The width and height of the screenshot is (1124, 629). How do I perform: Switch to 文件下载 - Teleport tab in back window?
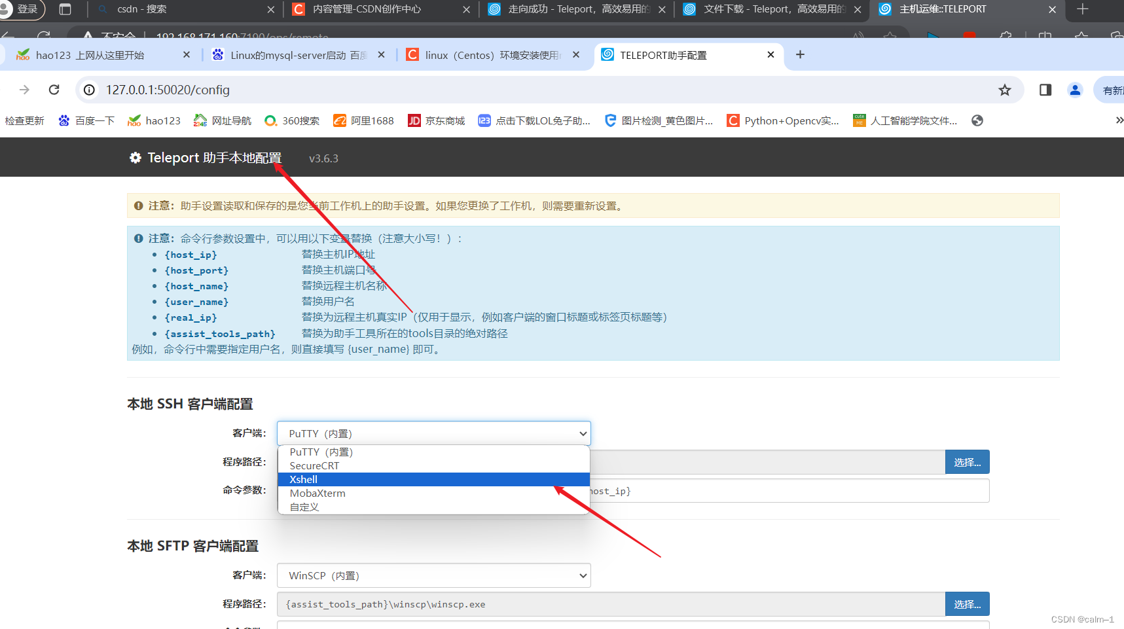pyautogui.click(x=771, y=9)
